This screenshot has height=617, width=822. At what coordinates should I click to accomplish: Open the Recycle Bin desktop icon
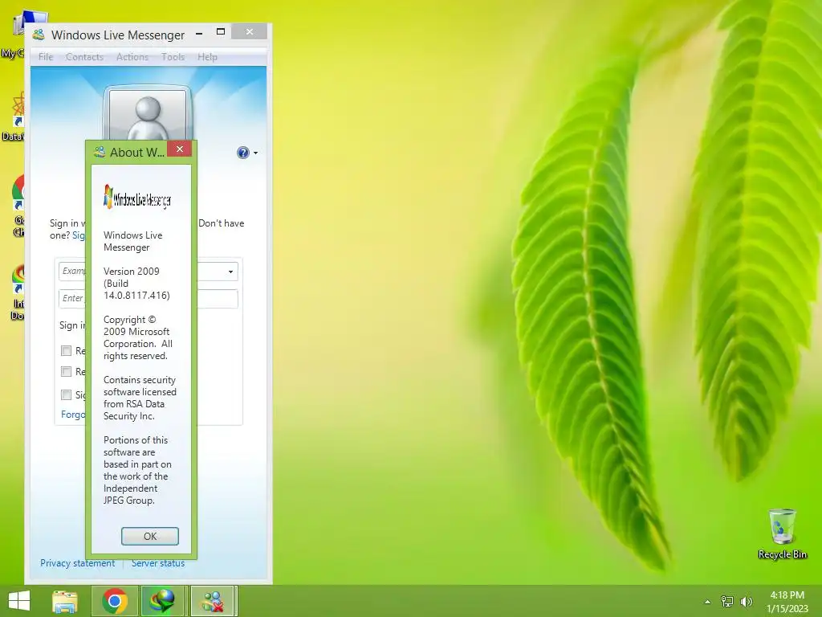coord(782,533)
